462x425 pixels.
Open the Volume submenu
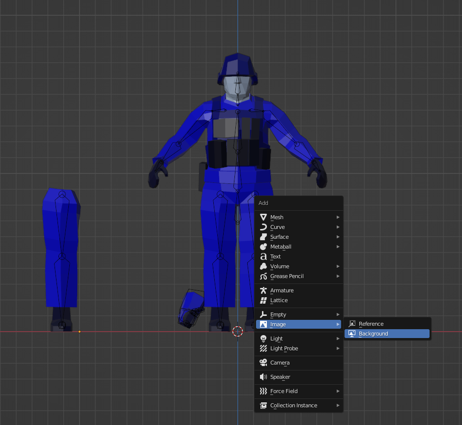(x=280, y=266)
